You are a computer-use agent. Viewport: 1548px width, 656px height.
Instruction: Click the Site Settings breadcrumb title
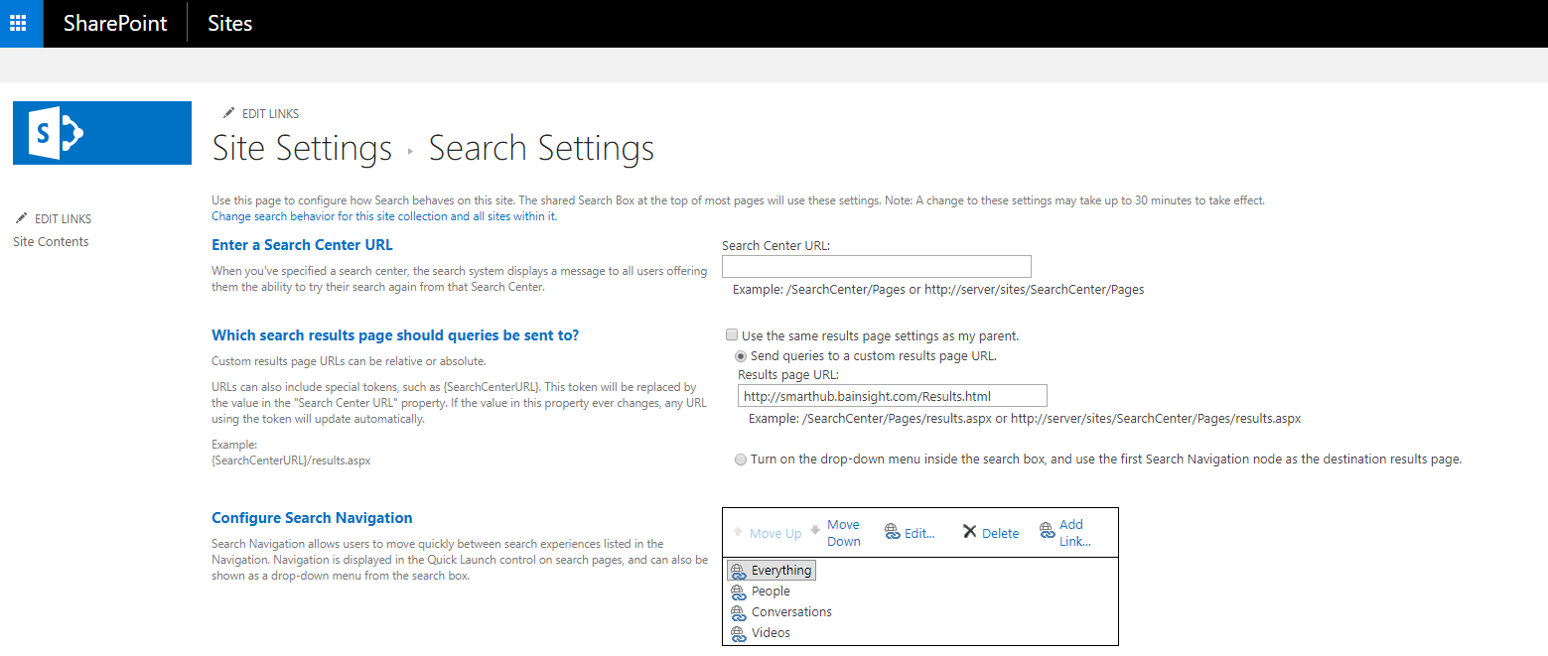[x=302, y=149]
